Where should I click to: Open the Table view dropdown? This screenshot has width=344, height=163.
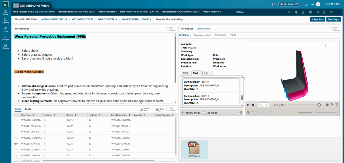click(160, 109)
